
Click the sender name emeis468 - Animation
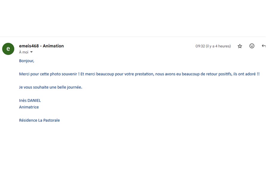tap(41, 46)
